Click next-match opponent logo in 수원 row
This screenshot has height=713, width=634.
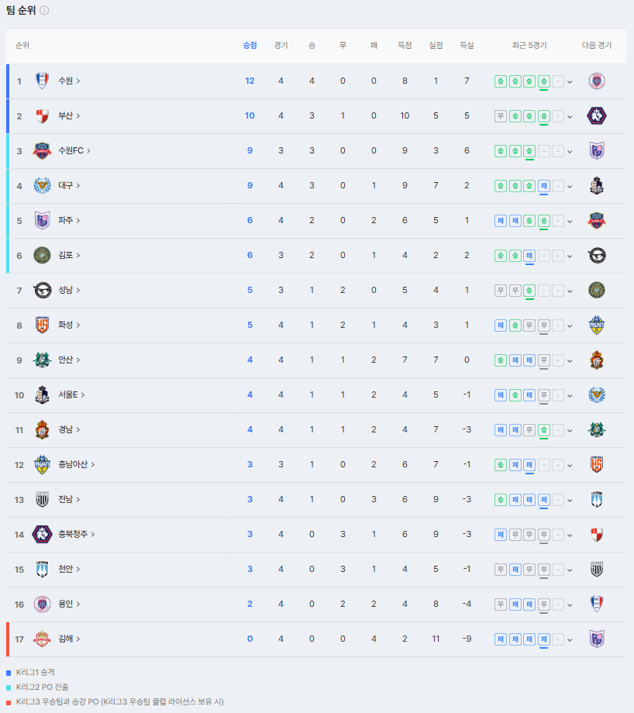597,81
